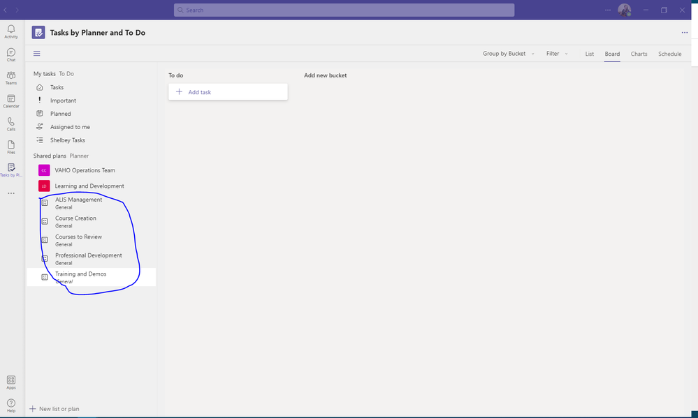Image resolution: width=698 pixels, height=418 pixels.
Task: Open the Group by Bucket dropdown
Action: coord(509,54)
